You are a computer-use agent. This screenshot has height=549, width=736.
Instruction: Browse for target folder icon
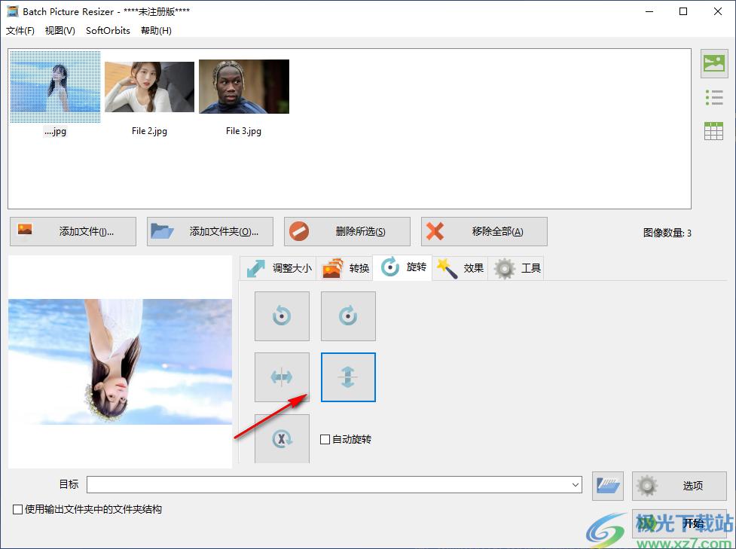[x=608, y=486]
